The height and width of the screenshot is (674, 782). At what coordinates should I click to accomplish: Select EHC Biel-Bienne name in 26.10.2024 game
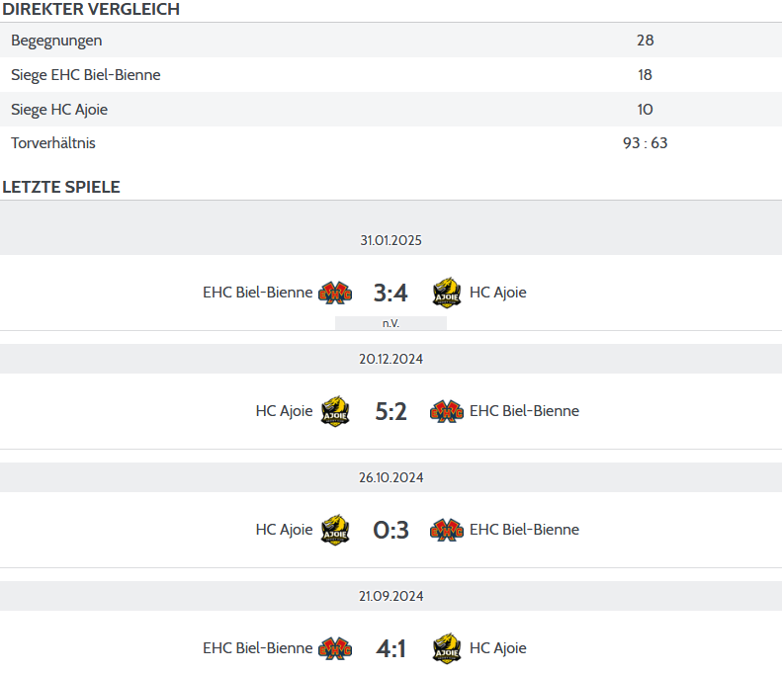tap(524, 530)
